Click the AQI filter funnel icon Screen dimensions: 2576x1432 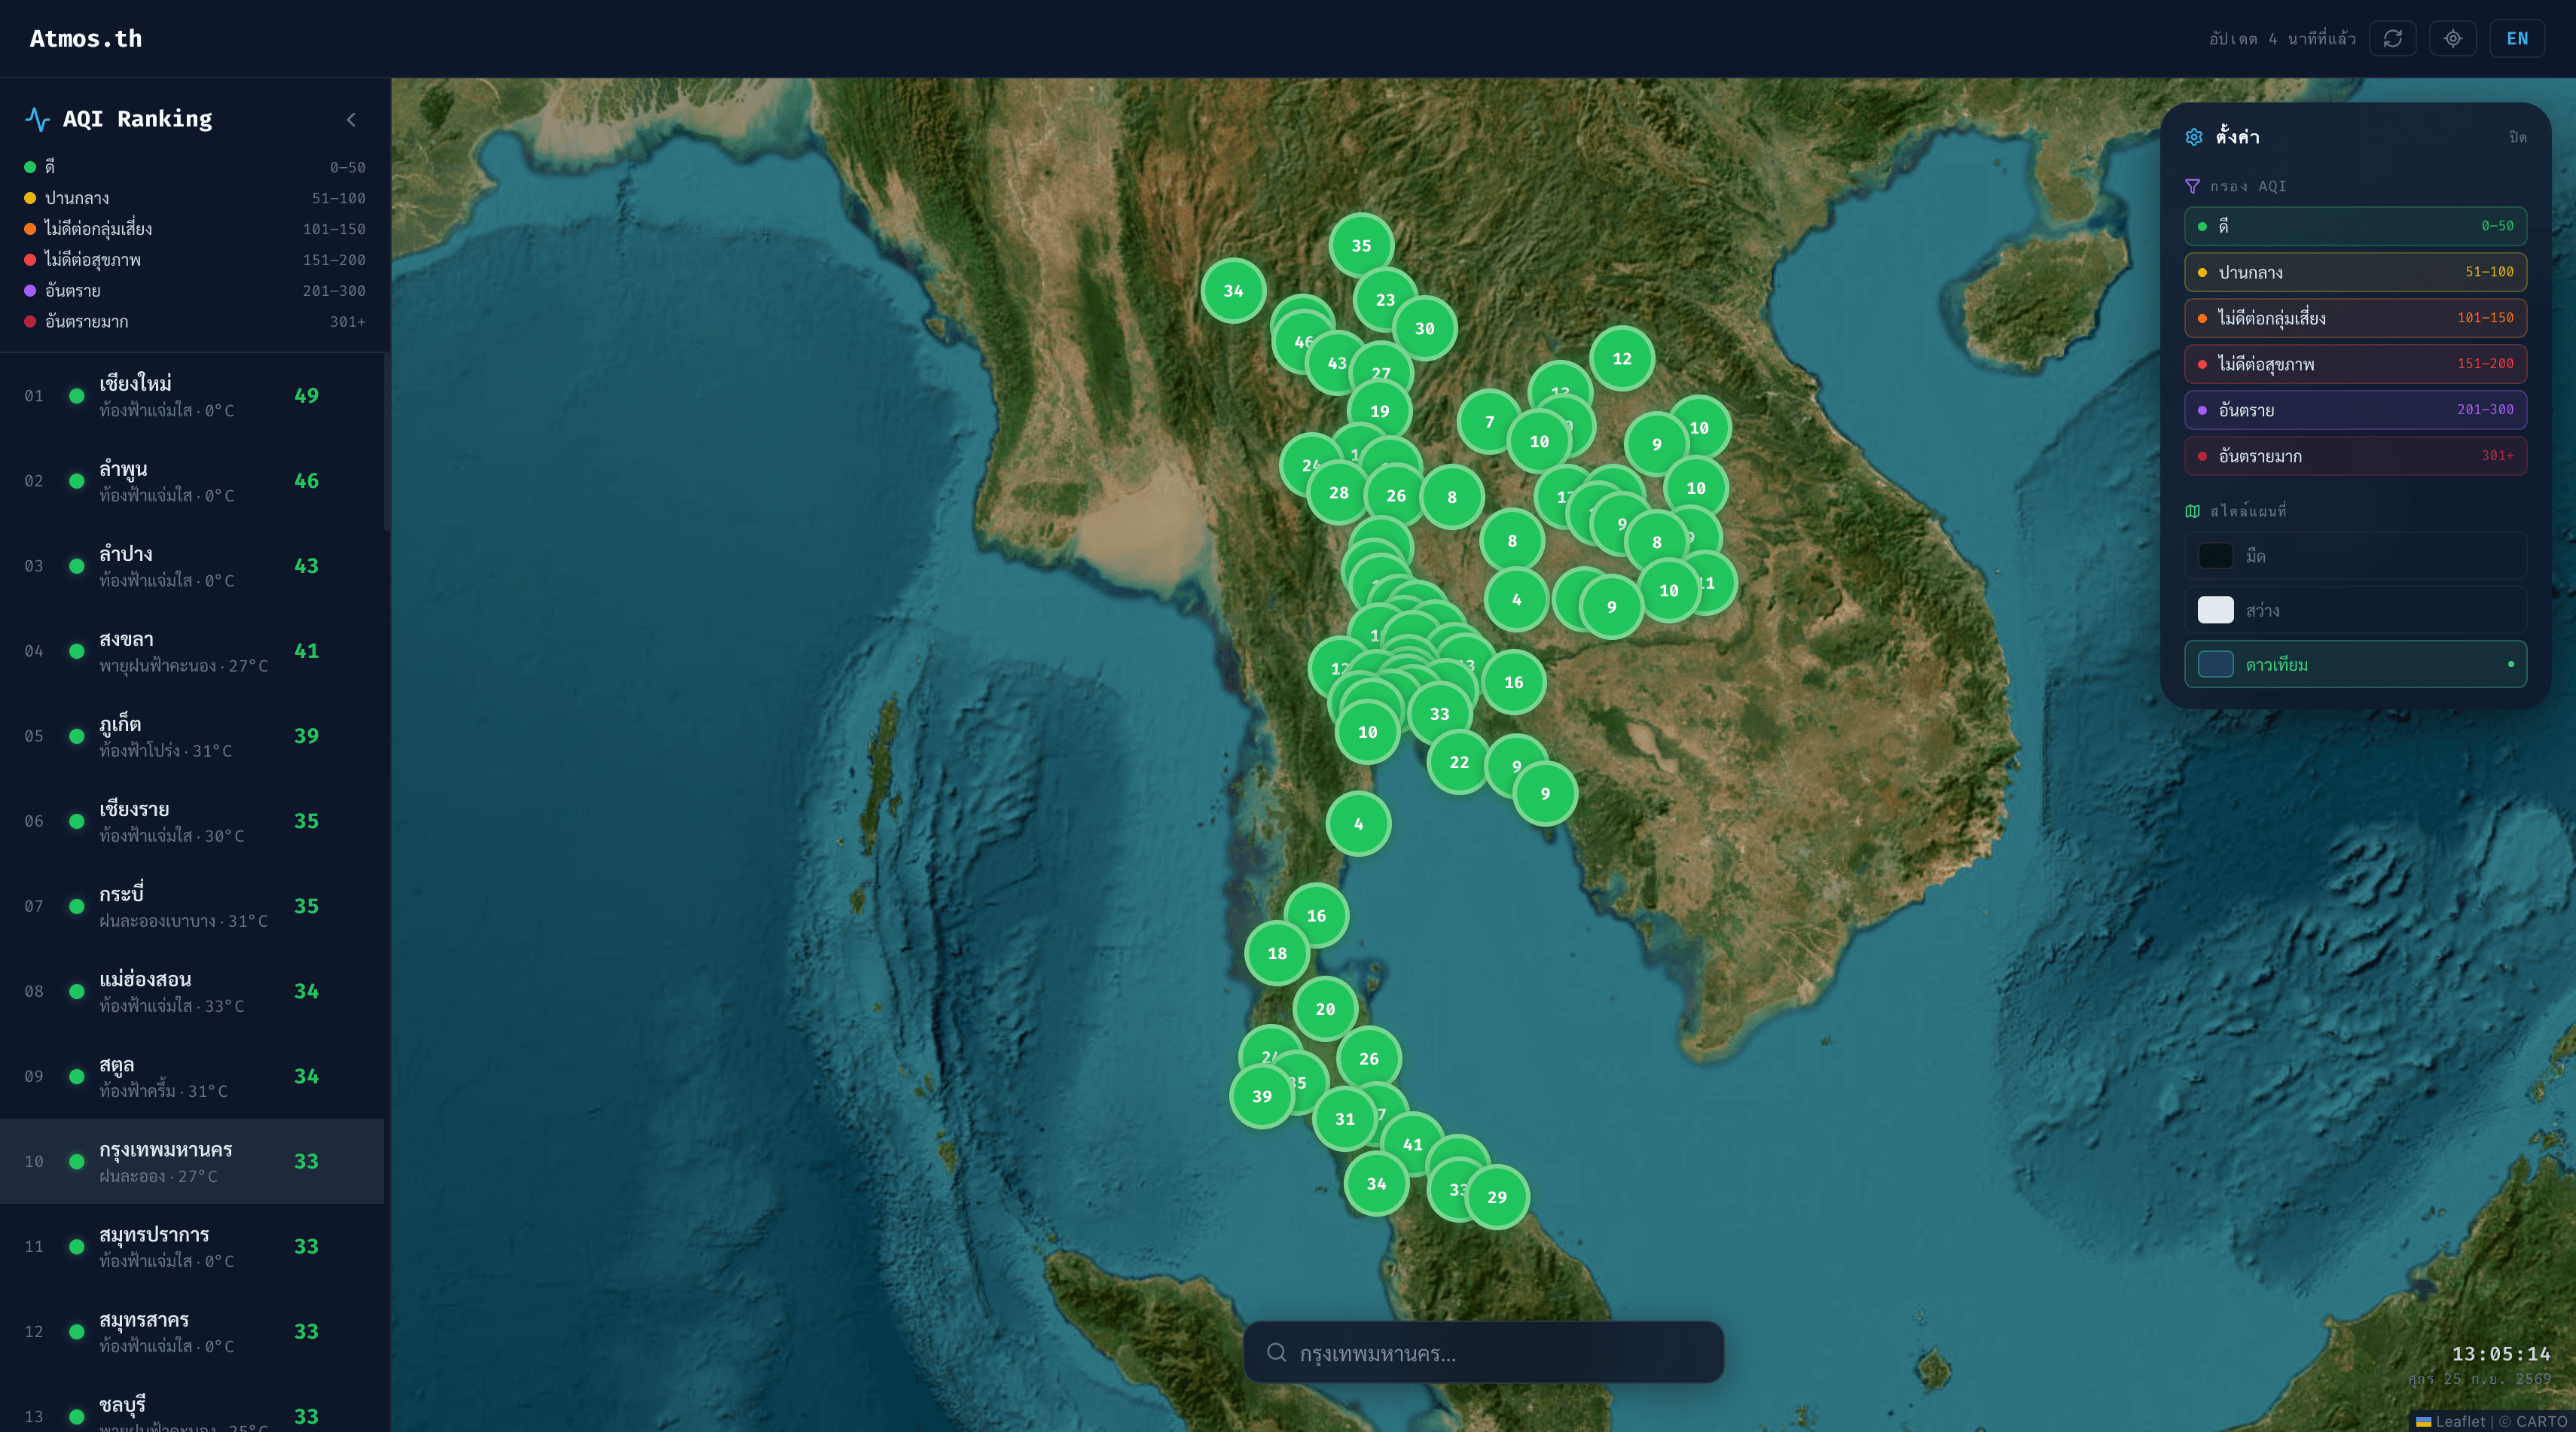pyautogui.click(x=2192, y=186)
